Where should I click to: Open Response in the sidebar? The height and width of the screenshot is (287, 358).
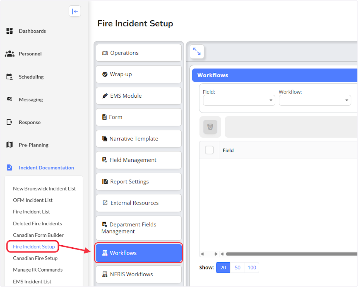coord(30,122)
